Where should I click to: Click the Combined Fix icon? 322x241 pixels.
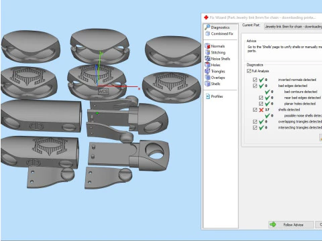click(207, 33)
